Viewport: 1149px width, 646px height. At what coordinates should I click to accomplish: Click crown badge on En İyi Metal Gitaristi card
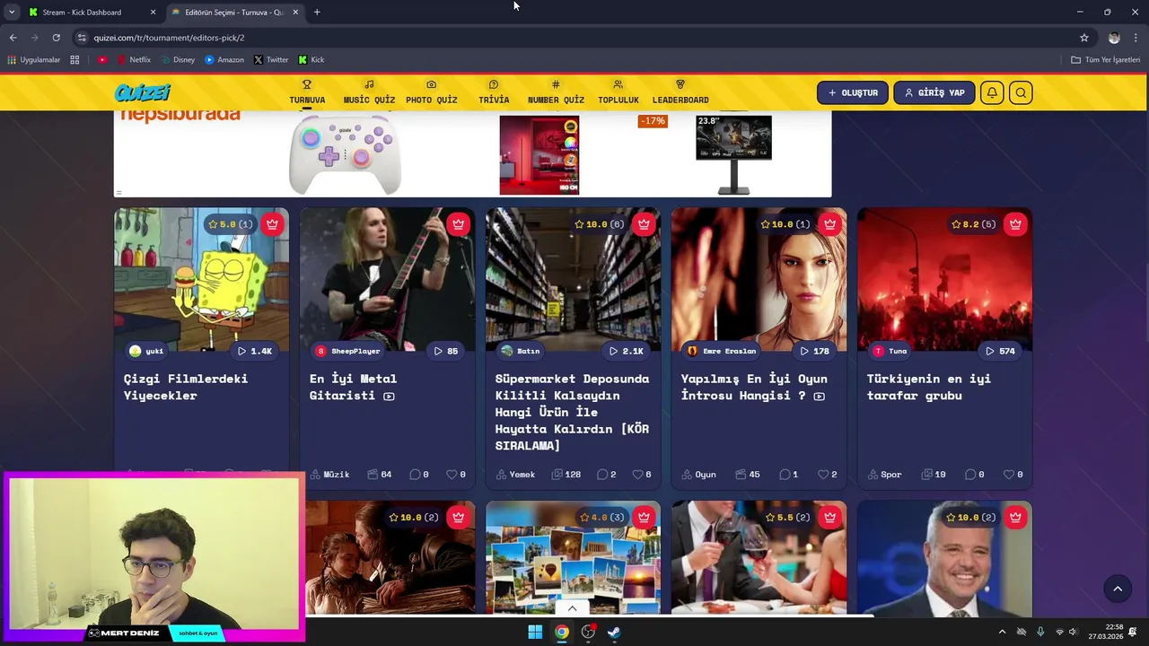coord(458,224)
